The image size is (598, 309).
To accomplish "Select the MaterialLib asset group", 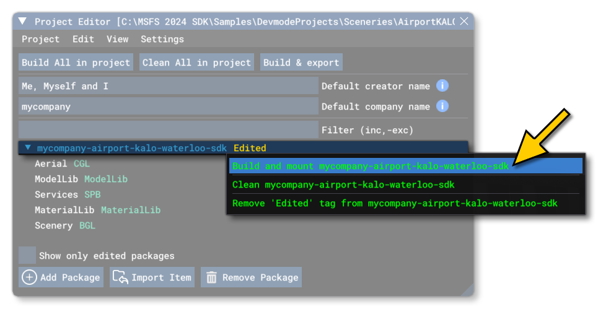I will click(x=98, y=210).
